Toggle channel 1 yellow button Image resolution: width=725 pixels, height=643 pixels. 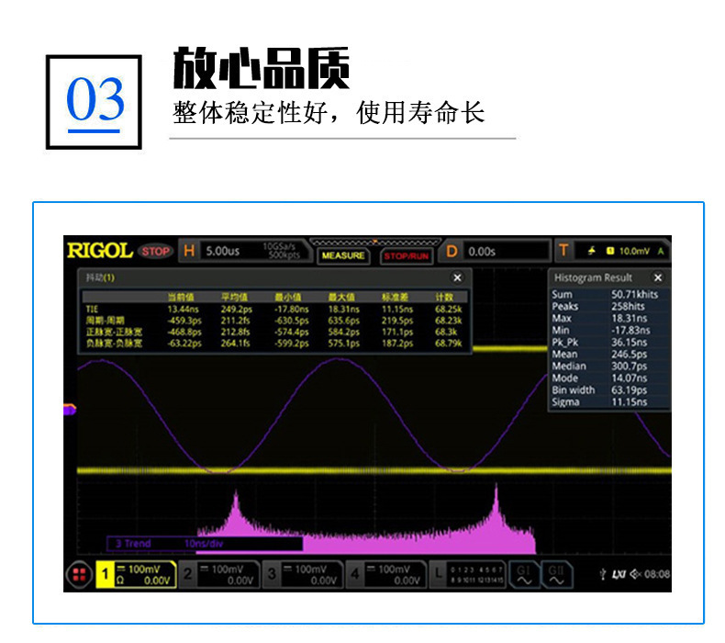point(105,574)
